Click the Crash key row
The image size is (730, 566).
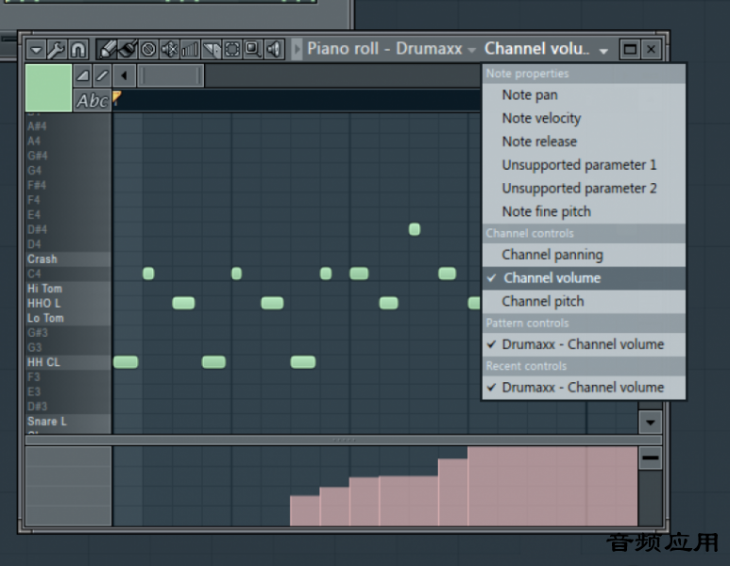(68, 259)
